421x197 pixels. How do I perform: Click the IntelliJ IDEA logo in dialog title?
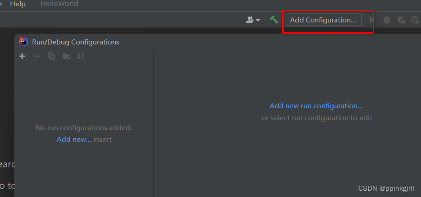[23, 42]
